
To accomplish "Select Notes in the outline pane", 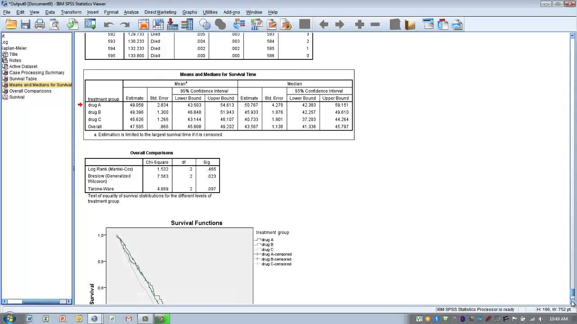I will [15, 60].
